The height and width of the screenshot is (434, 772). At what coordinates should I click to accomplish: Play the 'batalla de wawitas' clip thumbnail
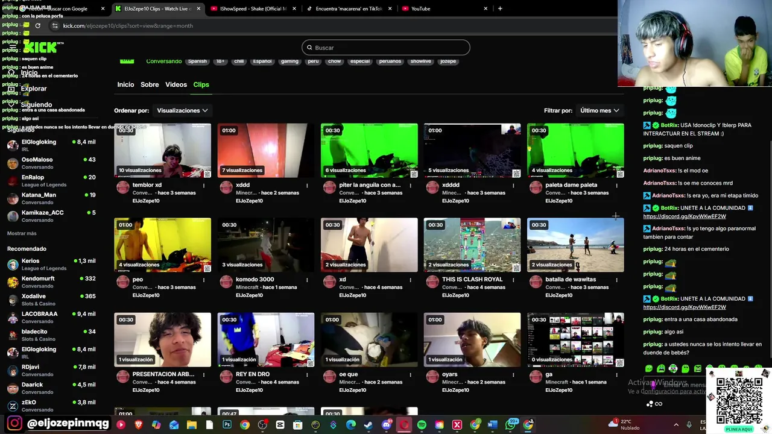575,245
